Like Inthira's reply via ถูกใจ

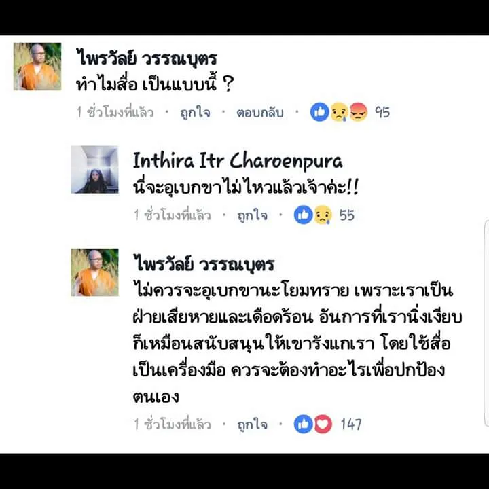(252, 215)
